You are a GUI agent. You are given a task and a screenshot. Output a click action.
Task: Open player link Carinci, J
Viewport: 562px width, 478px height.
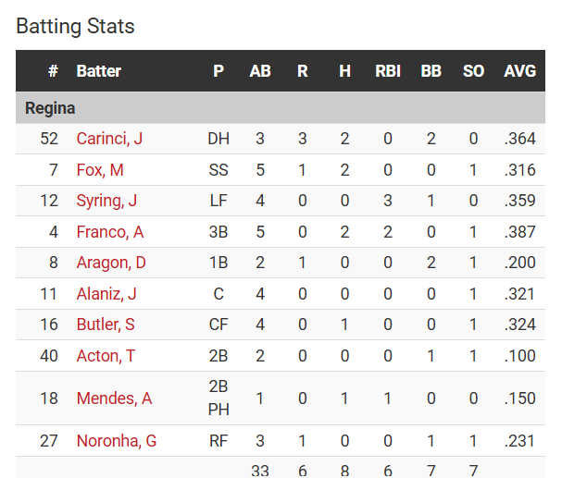coord(109,139)
